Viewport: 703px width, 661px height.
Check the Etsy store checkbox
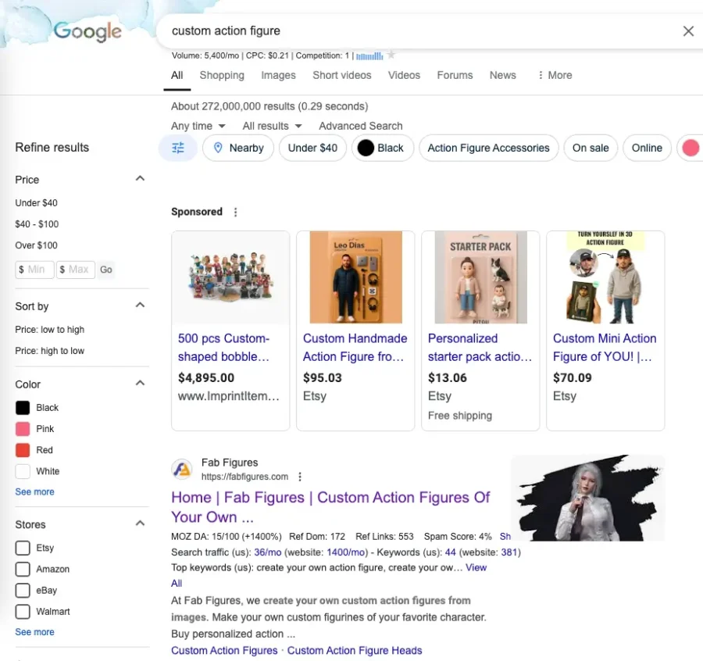(x=23, y=548)
